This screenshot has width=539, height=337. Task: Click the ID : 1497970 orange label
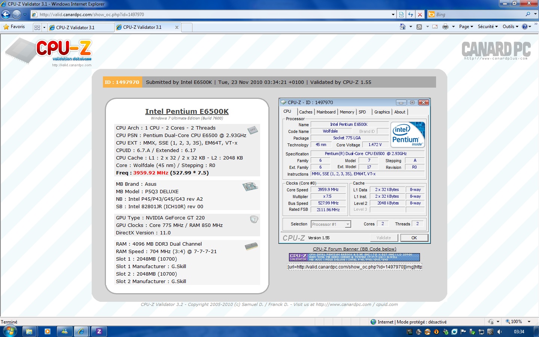(122, 82)
